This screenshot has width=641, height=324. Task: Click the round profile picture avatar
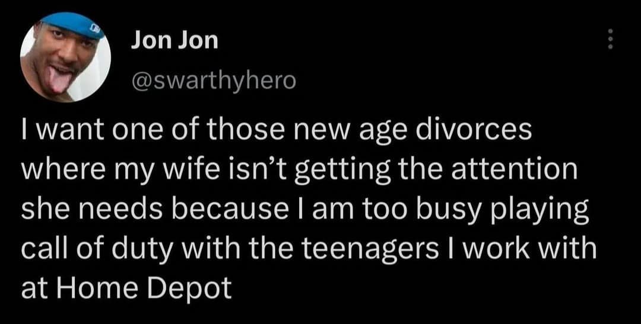(x=65, y=57)
